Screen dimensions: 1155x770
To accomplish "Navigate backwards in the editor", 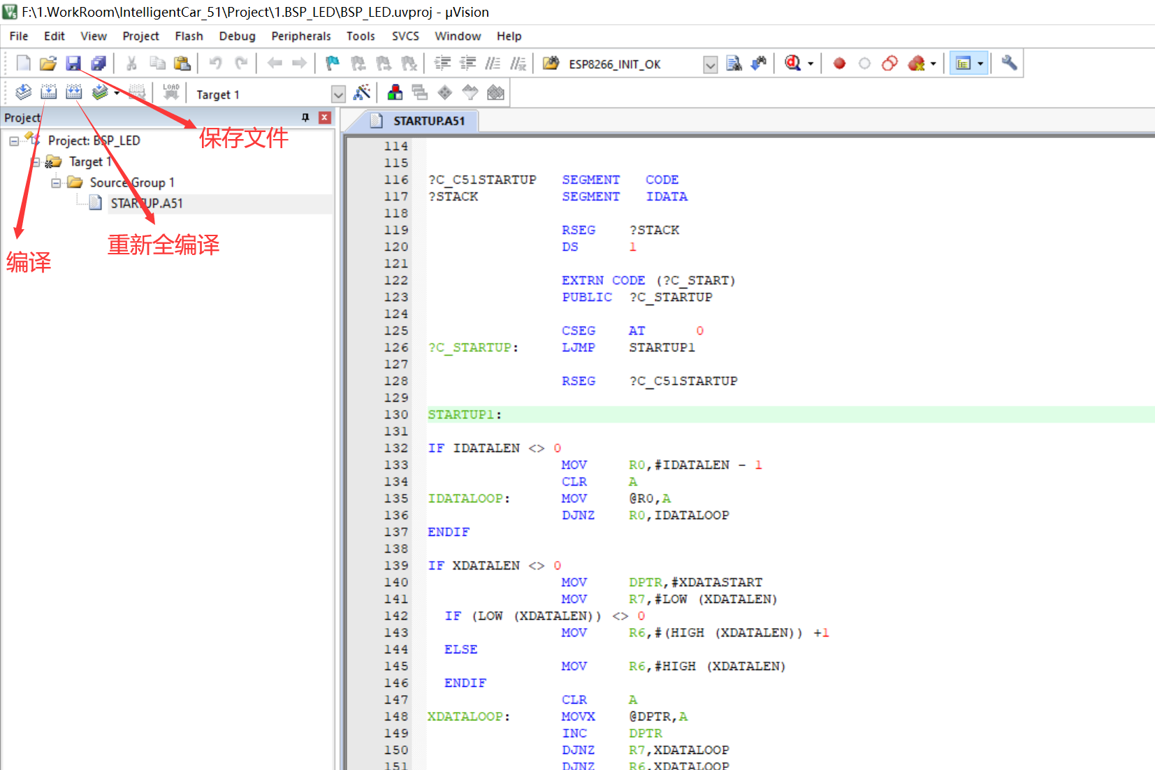I will click(275, 64).
